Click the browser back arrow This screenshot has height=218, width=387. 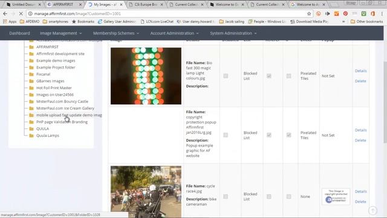(x=5, y=14)
